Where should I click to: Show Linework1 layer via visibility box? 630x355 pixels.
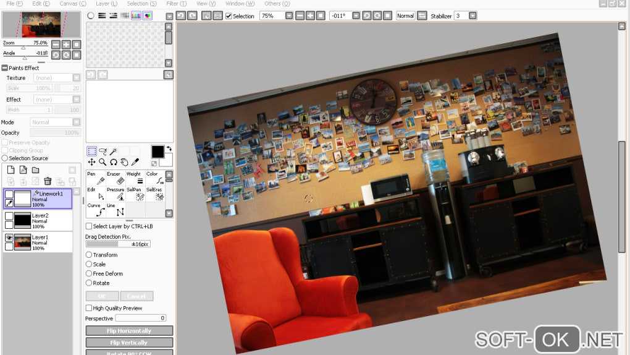(x=9, y=194)
